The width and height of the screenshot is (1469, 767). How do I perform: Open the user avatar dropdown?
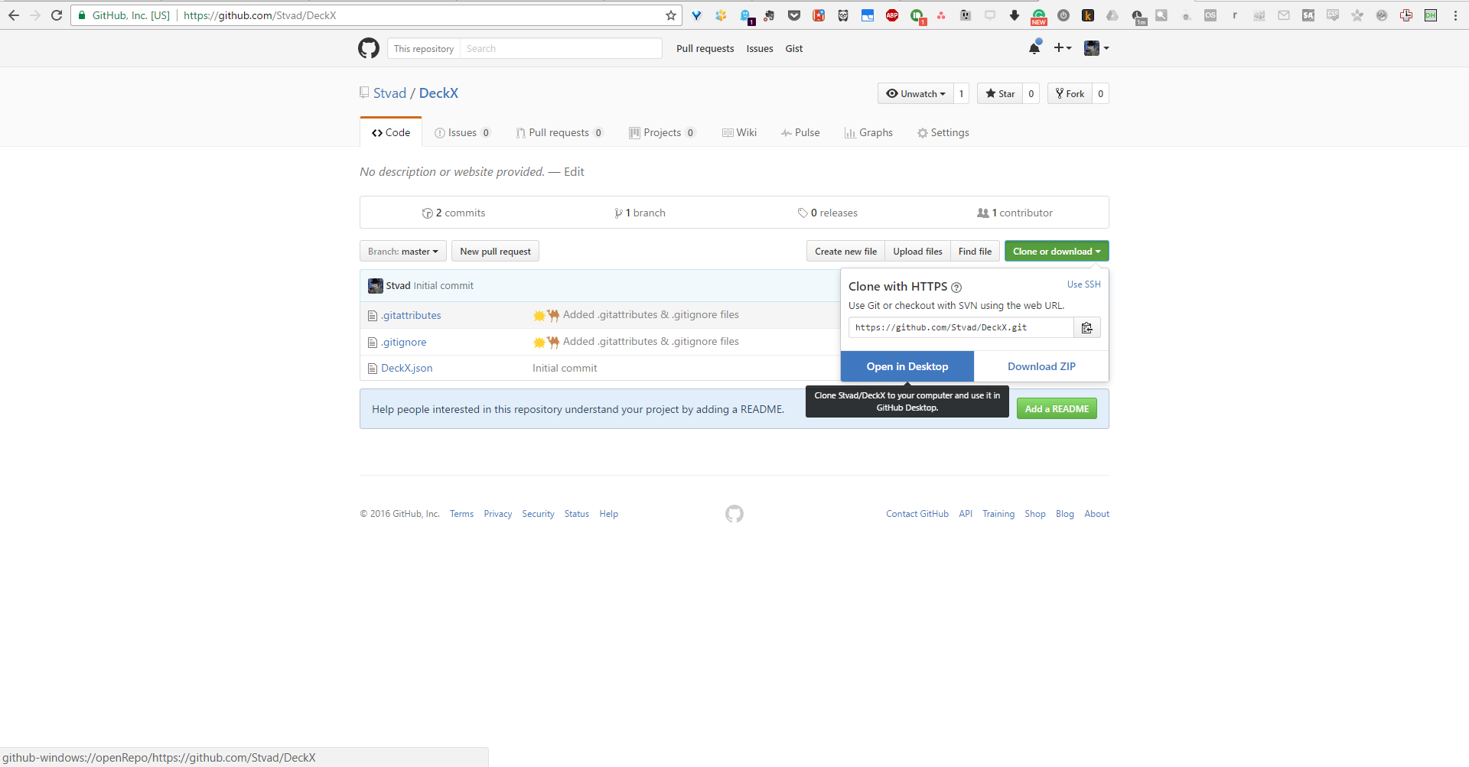coord(1096,48)
